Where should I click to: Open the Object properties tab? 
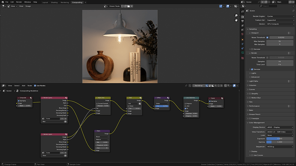(x=242, y=39)
